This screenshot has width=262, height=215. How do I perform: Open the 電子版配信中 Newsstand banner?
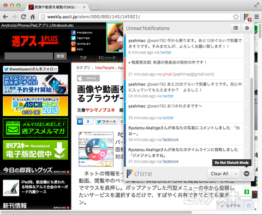coord(35,150)
